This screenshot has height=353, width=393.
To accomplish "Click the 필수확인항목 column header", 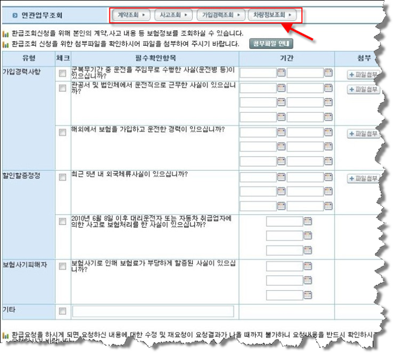I will click(155, 59).
